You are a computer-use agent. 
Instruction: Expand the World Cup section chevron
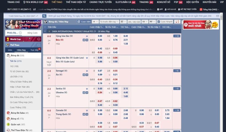(39, 39)
